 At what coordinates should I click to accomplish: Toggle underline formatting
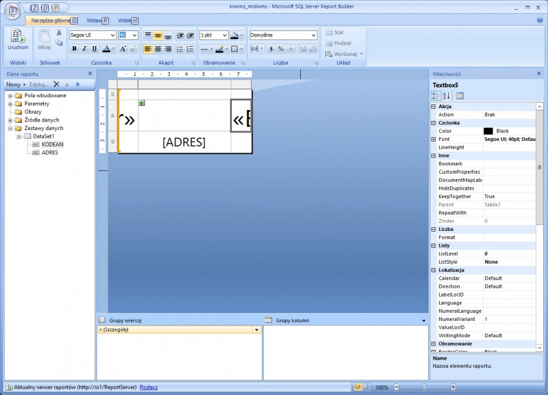tap(93, 49)
